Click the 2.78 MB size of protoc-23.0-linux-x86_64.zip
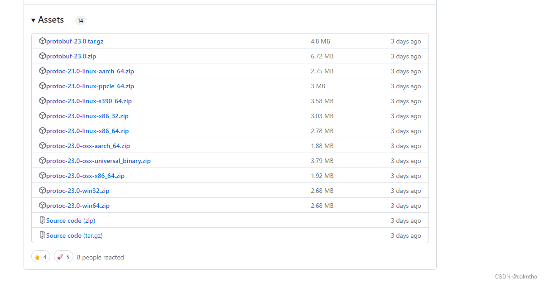The height and width of the screenshot is (283, 544). [322, 131]
